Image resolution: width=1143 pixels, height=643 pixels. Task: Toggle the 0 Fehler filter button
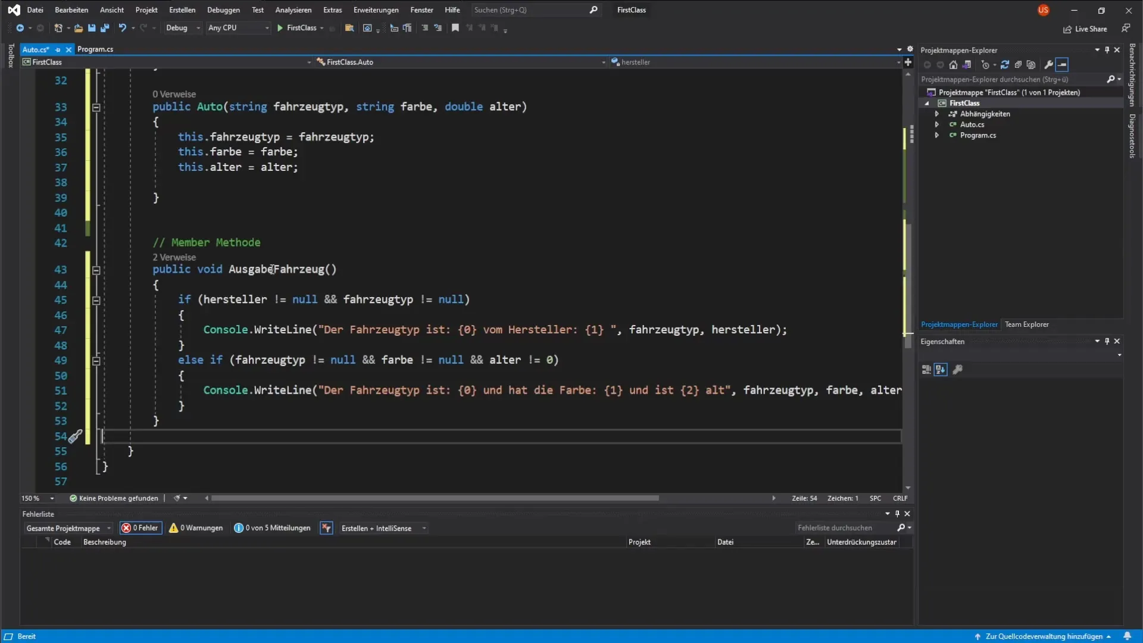point(140,528)
